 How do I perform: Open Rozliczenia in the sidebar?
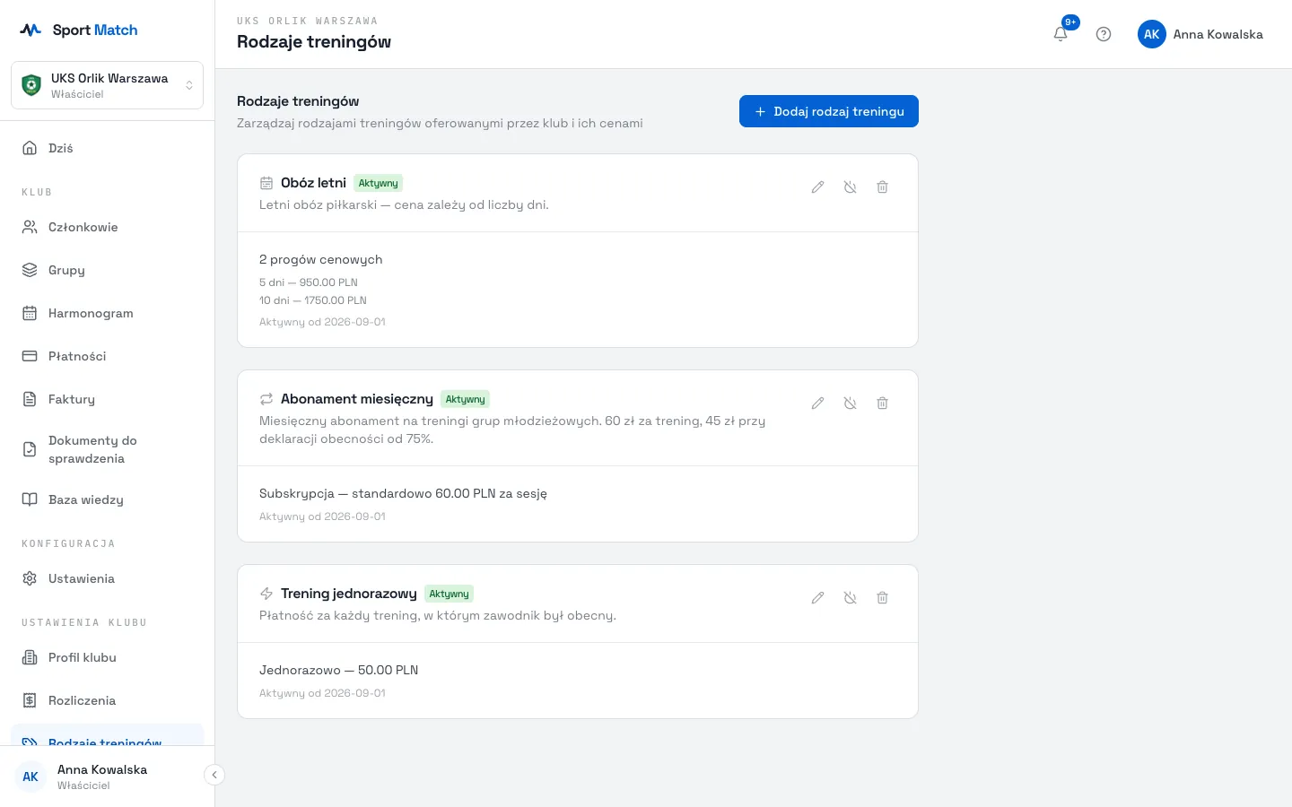click(108, 700)
